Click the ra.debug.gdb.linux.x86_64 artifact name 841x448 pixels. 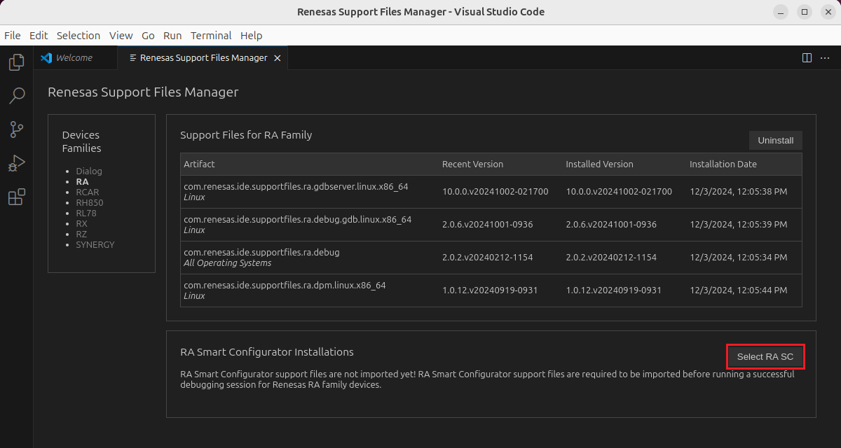pos(298,219)
